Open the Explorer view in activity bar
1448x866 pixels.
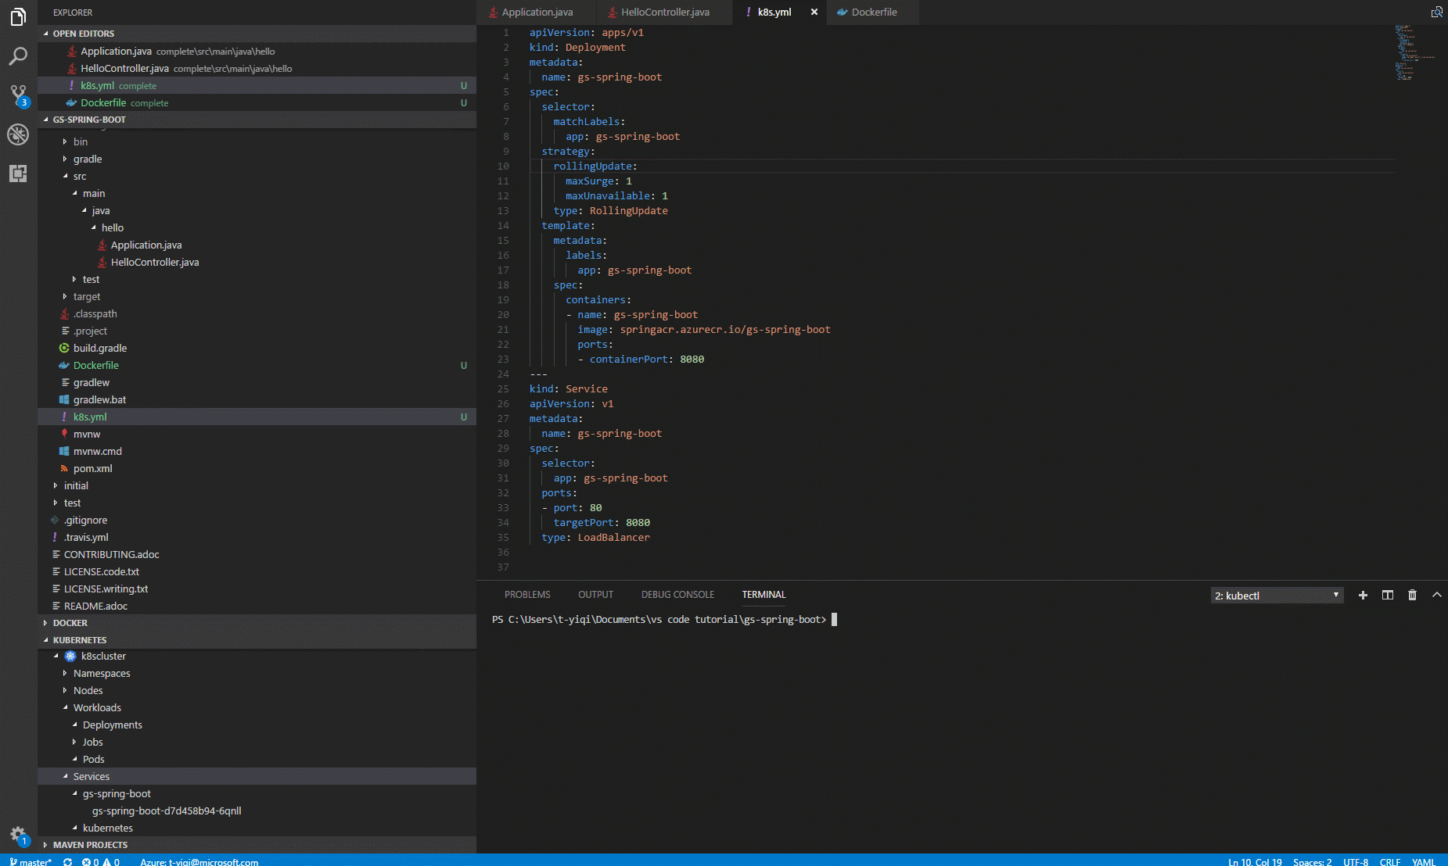point(18,16)
